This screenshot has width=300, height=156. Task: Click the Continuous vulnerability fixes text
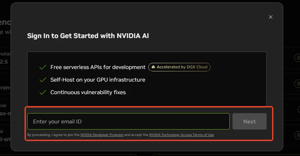(88, 92)
